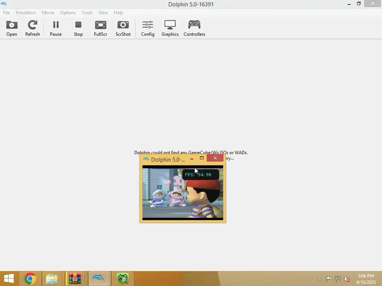Close the main Dolphin window
Viewport: 382px width, 286px height.
click(373, 4)
